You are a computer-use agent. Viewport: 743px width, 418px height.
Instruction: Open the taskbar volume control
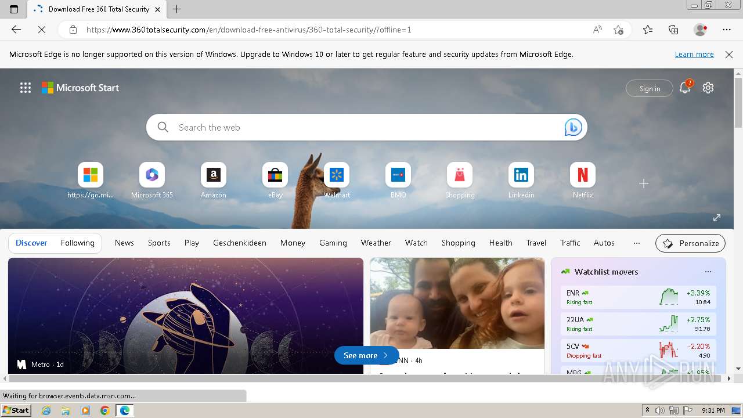[x=660, y=410]
